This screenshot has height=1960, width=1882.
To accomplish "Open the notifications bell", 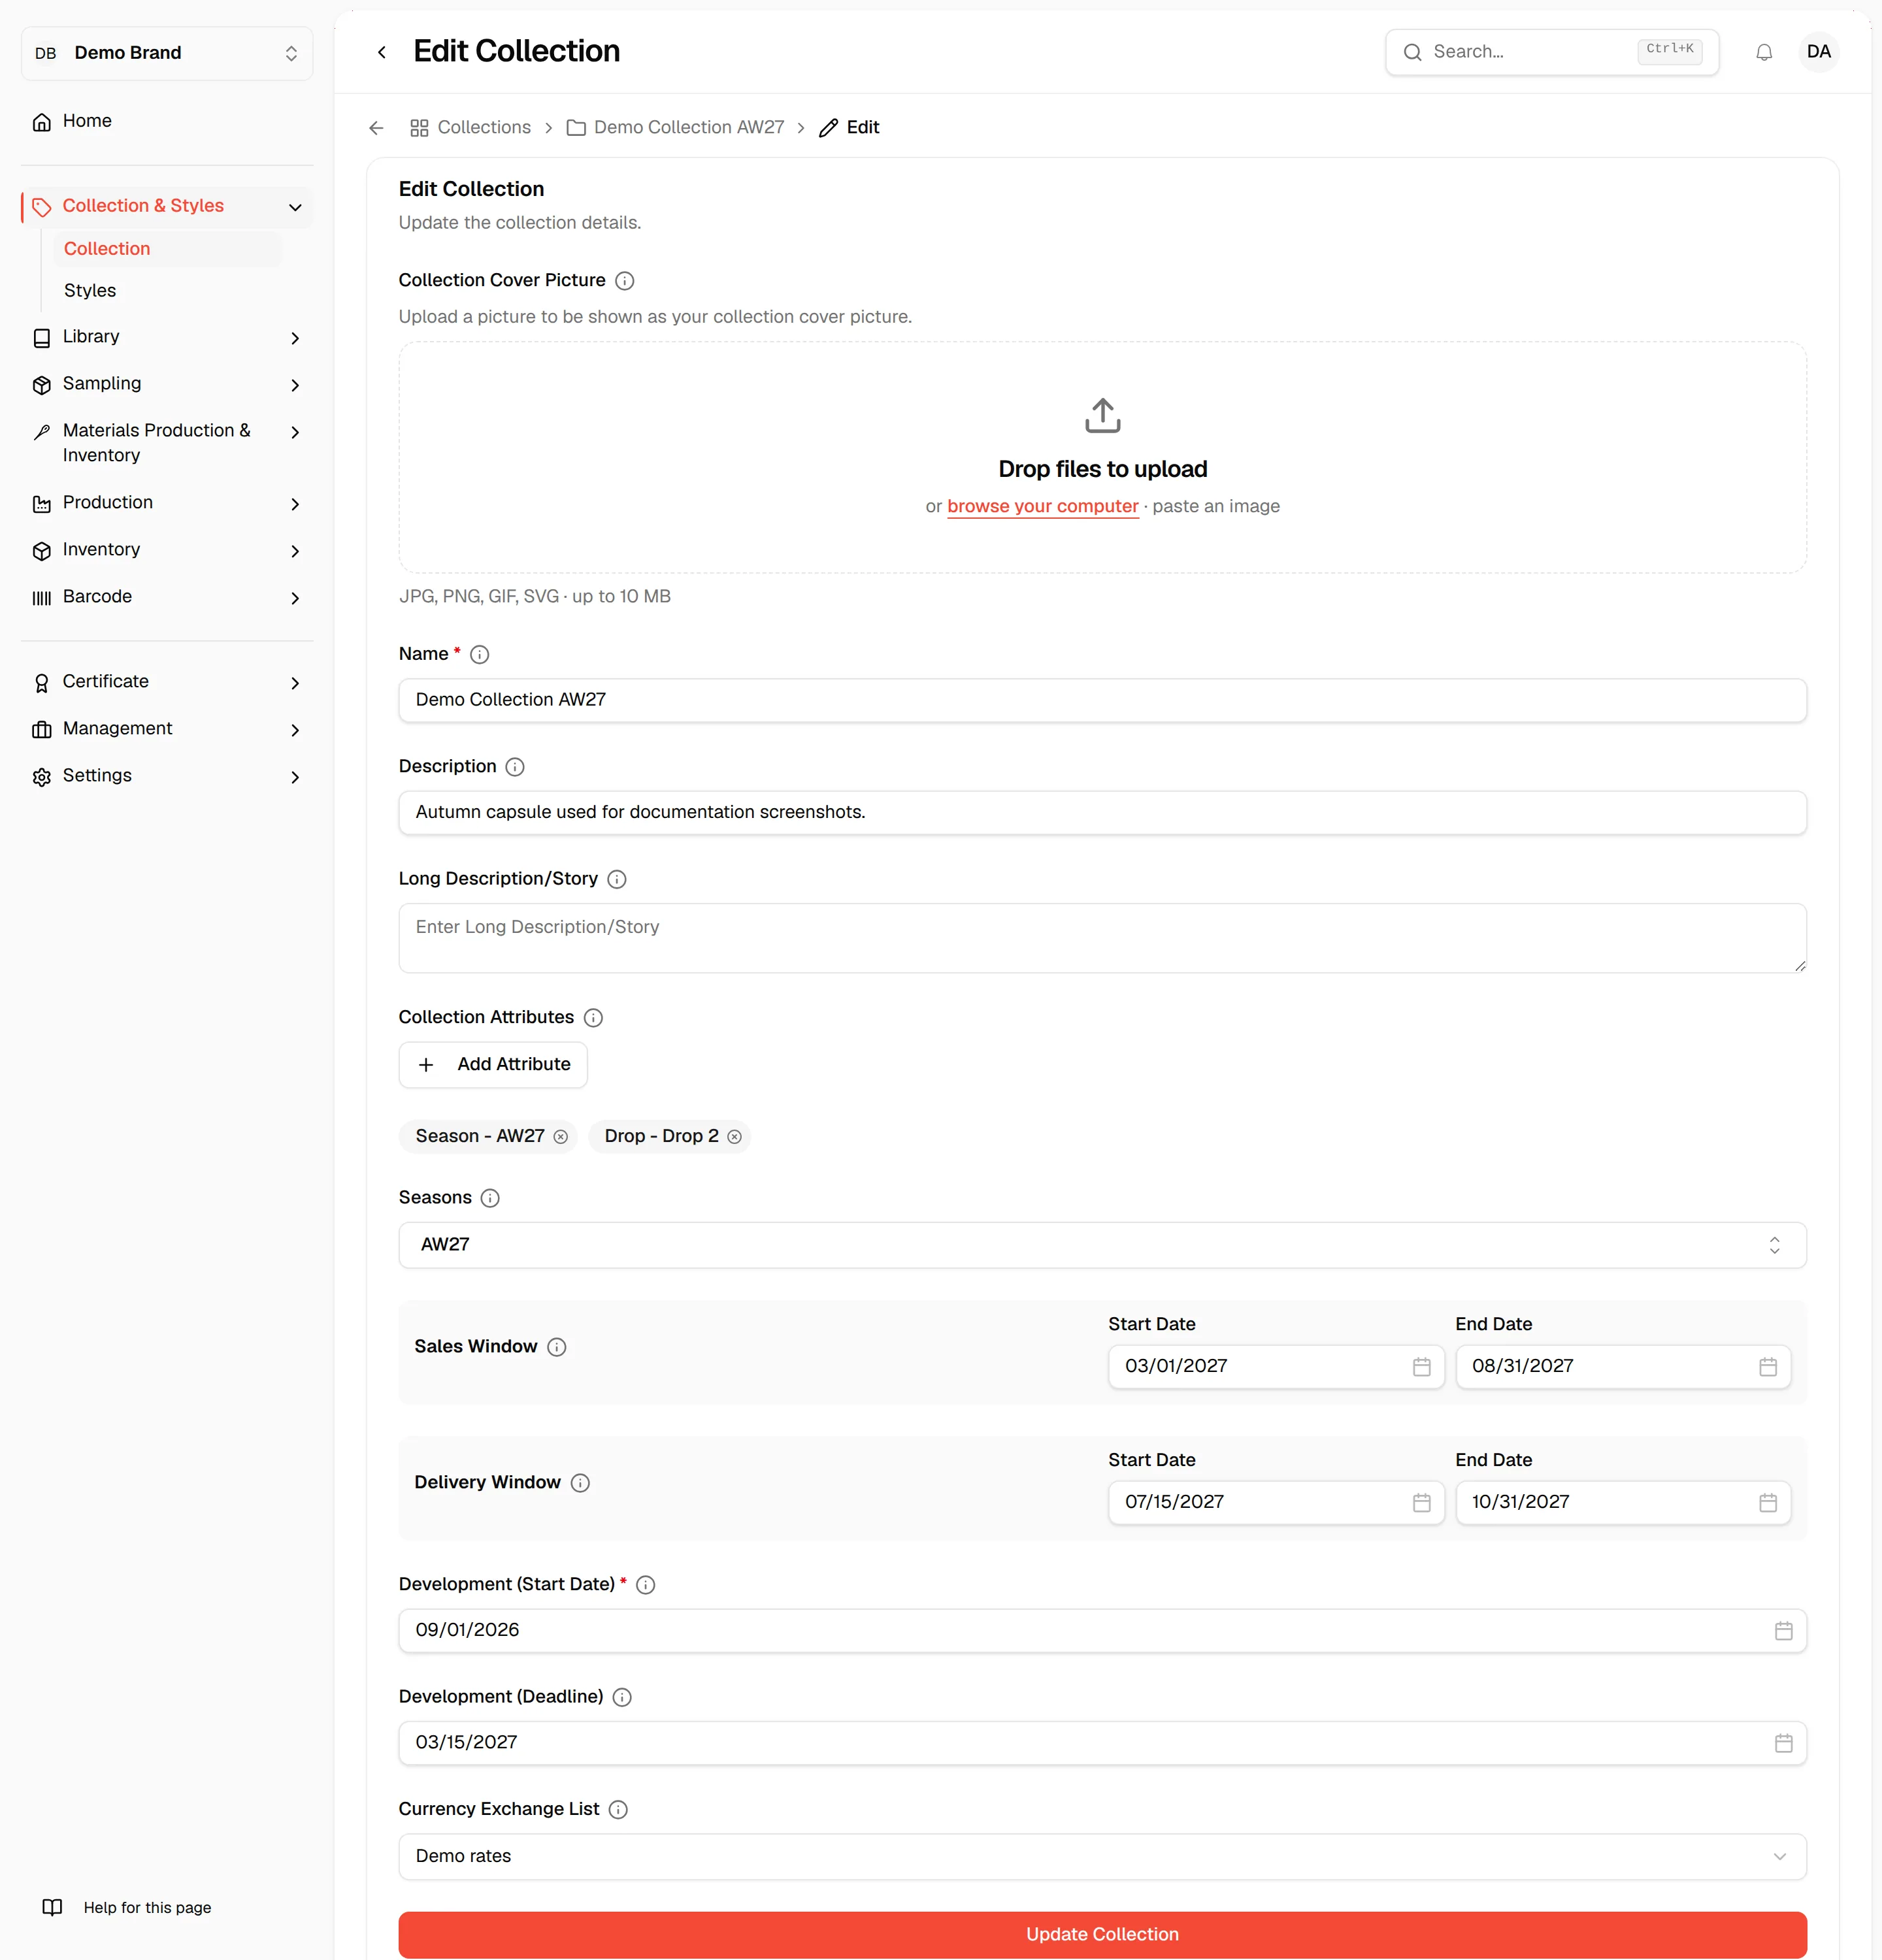I will 1764,52.
